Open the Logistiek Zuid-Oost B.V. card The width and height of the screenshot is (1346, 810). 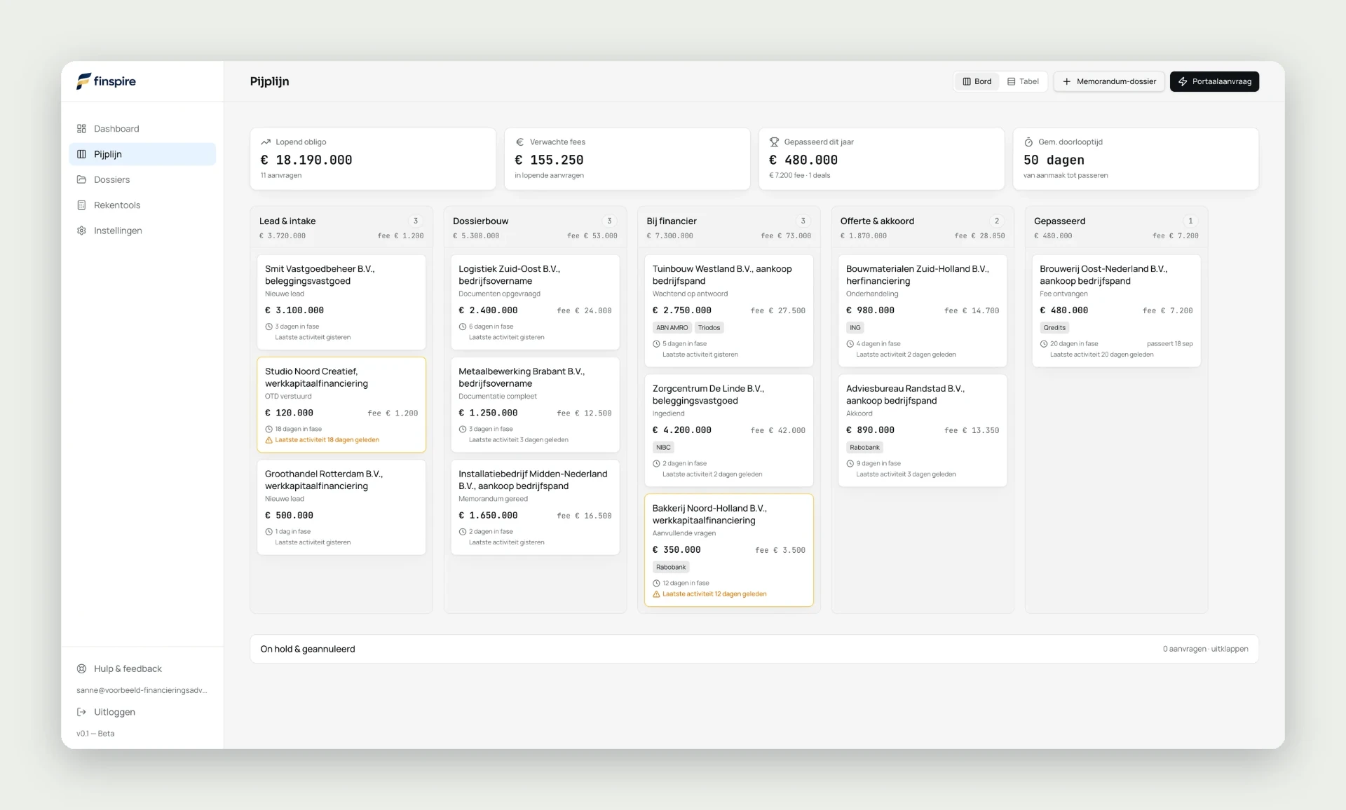point(535,302)
